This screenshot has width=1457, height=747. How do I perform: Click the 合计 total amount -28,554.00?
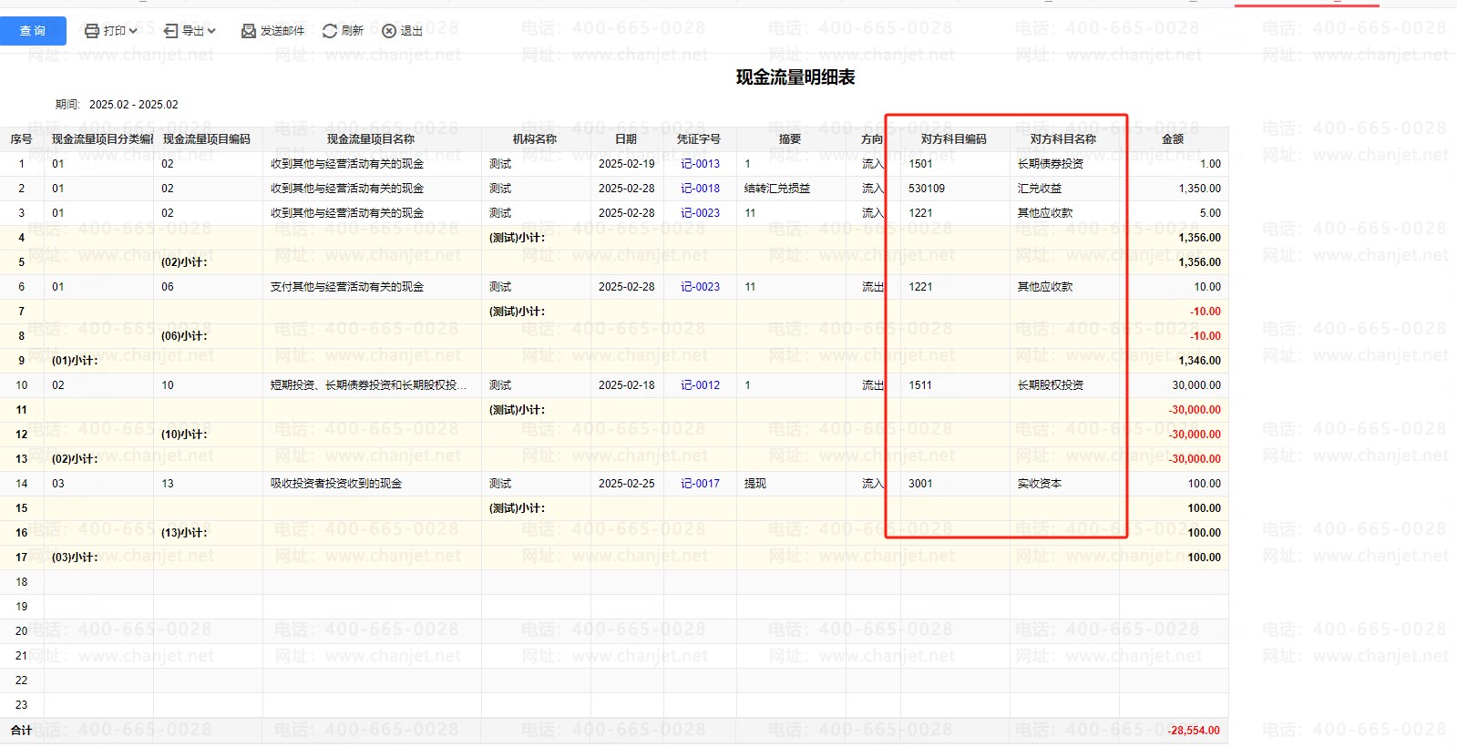pos(1194,731)
